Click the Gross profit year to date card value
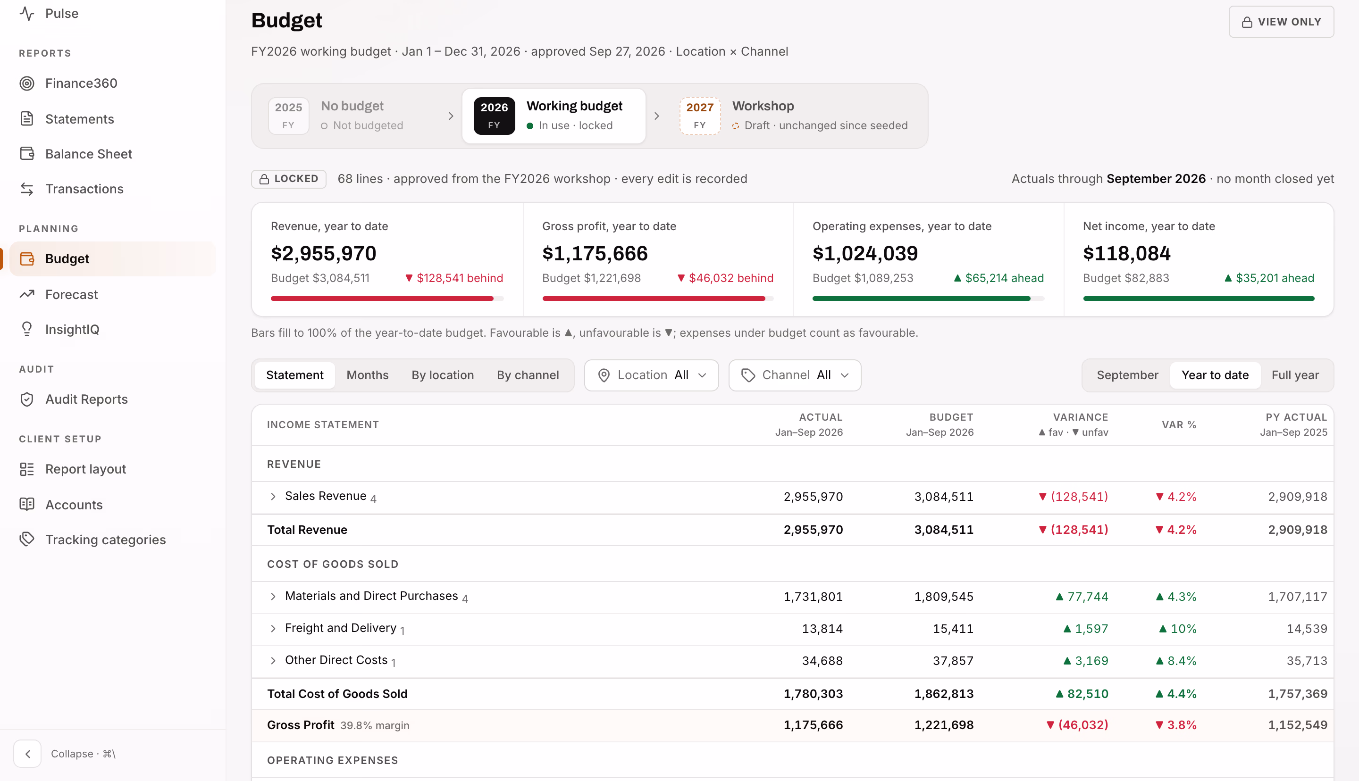 [x=595, y=253]
